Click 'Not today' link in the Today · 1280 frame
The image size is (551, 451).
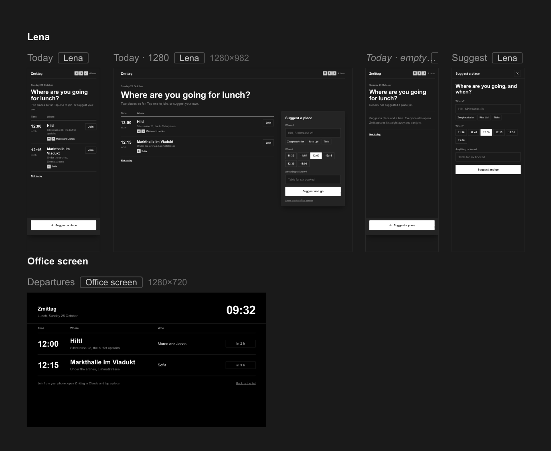coord(126,160)
